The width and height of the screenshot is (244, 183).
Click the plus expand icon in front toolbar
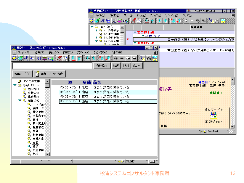point(116,58)
